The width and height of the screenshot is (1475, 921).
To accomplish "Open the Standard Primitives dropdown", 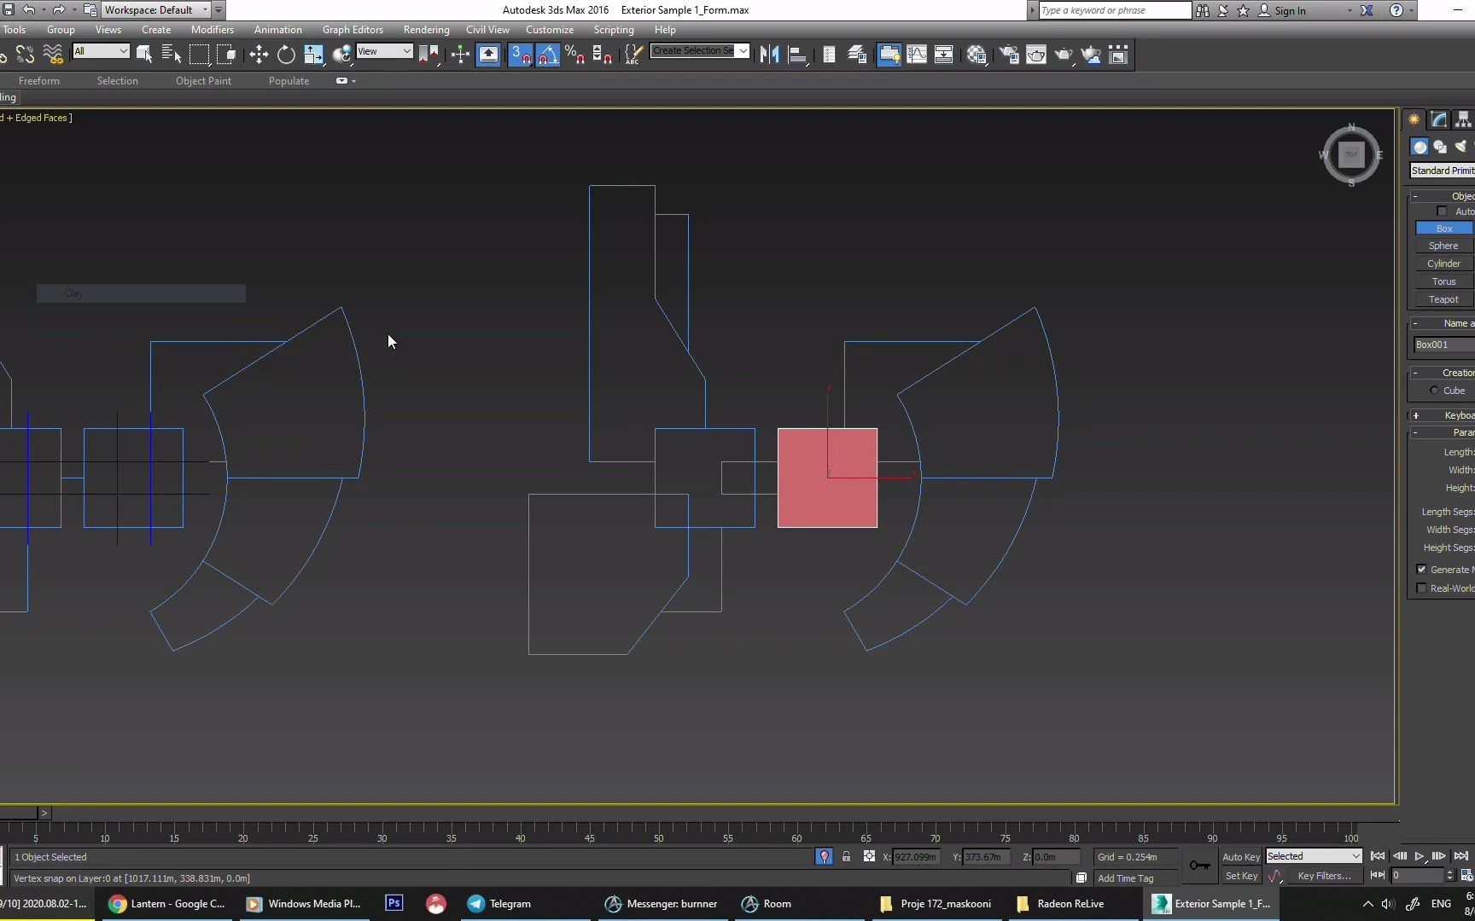I will pyautogui.click(x=1441, y=170).
